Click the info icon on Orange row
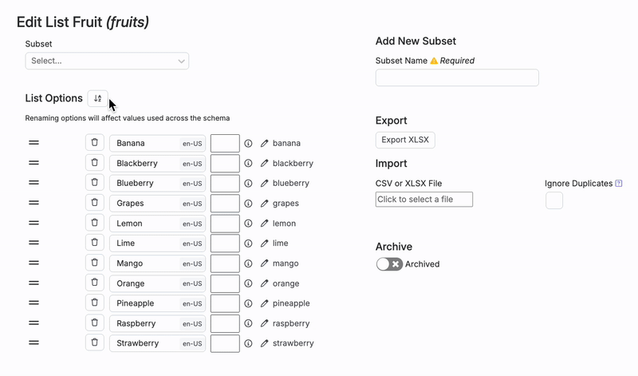 coord(248,283)
